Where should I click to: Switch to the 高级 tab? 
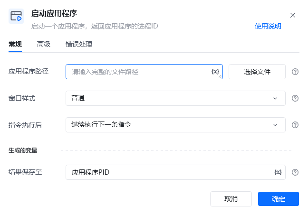pos(44,44)
